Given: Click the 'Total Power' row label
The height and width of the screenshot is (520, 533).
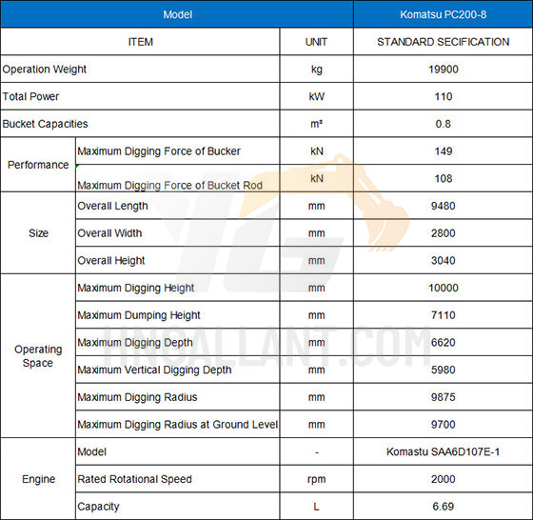Looking at the screenshot, I should pyautogui.click(x=30, y=96).
